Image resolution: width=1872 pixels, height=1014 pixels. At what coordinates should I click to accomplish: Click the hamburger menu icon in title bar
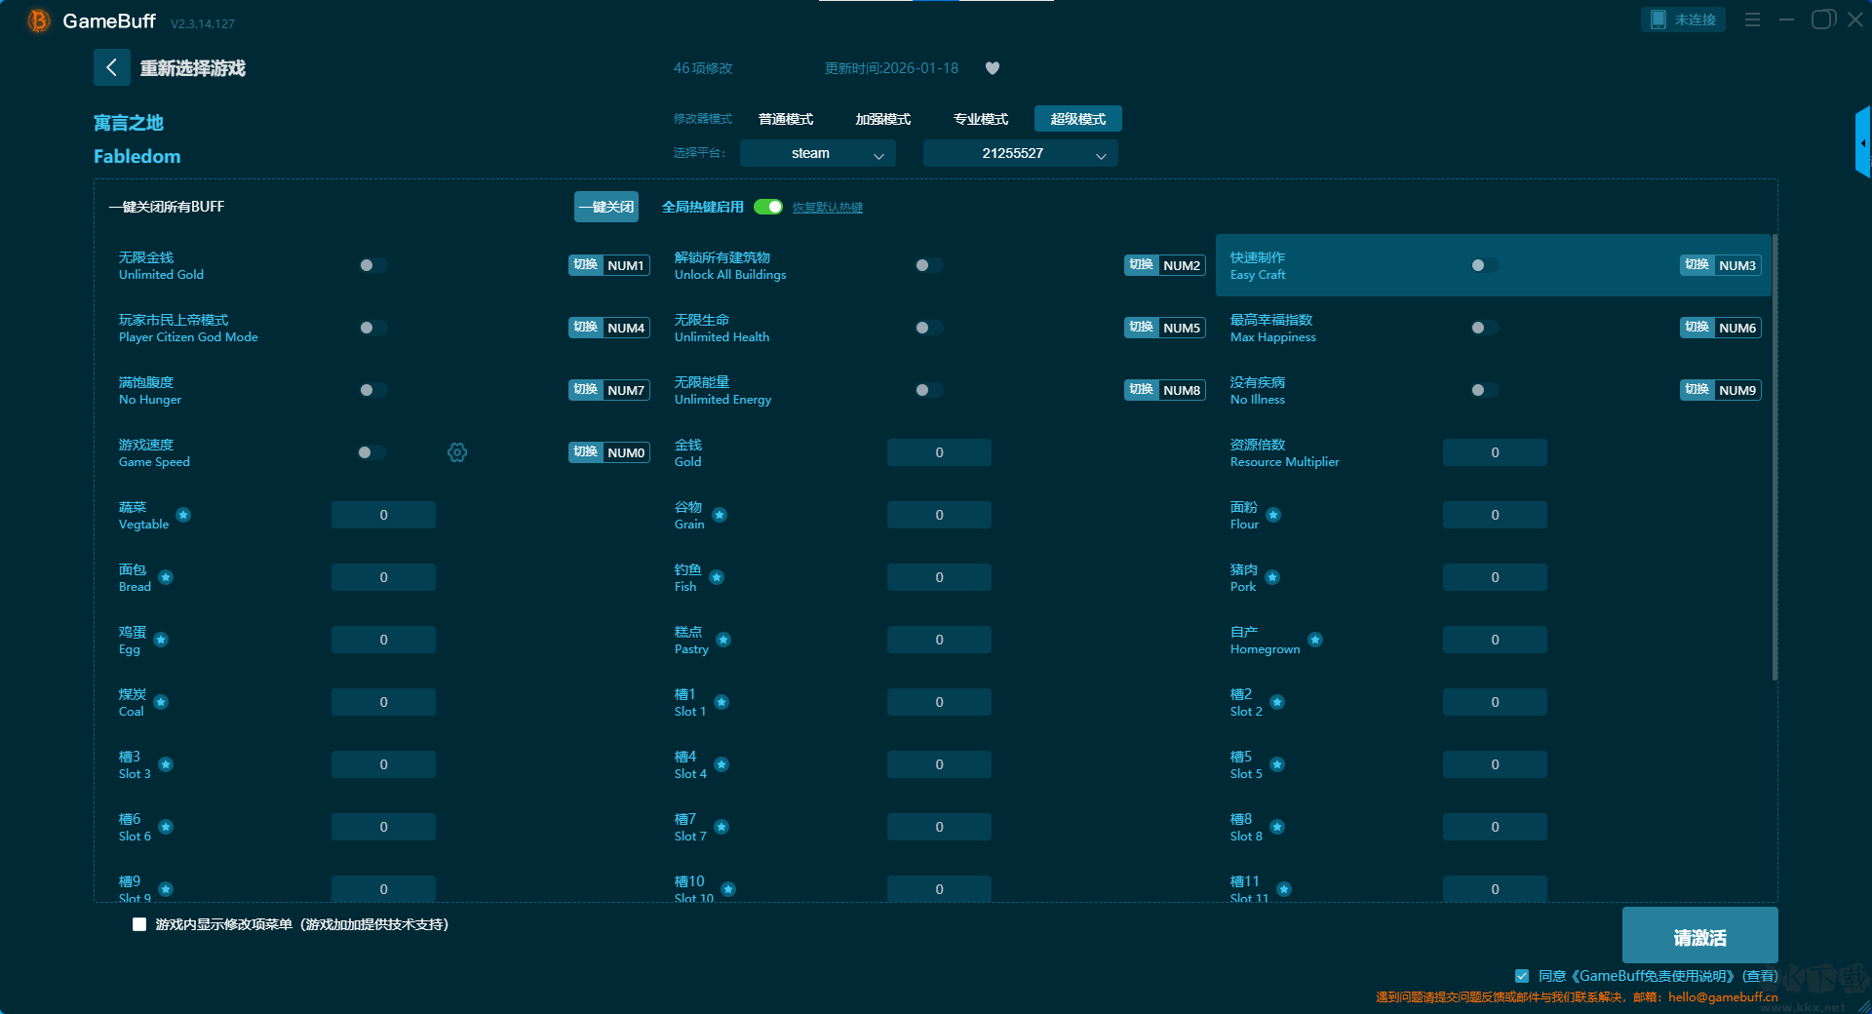point(1752,19)
